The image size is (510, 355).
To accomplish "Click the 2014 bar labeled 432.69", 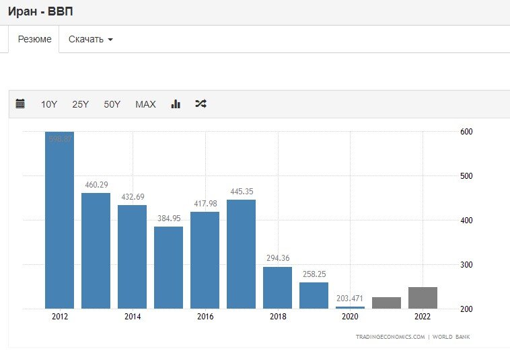I will point(132,257).
